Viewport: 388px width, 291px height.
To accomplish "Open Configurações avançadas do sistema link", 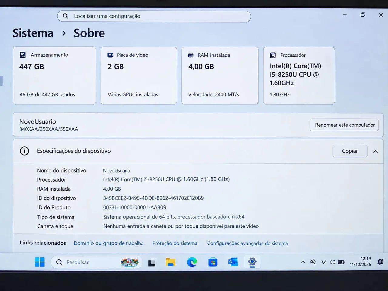I will click(x=247, y=243).
